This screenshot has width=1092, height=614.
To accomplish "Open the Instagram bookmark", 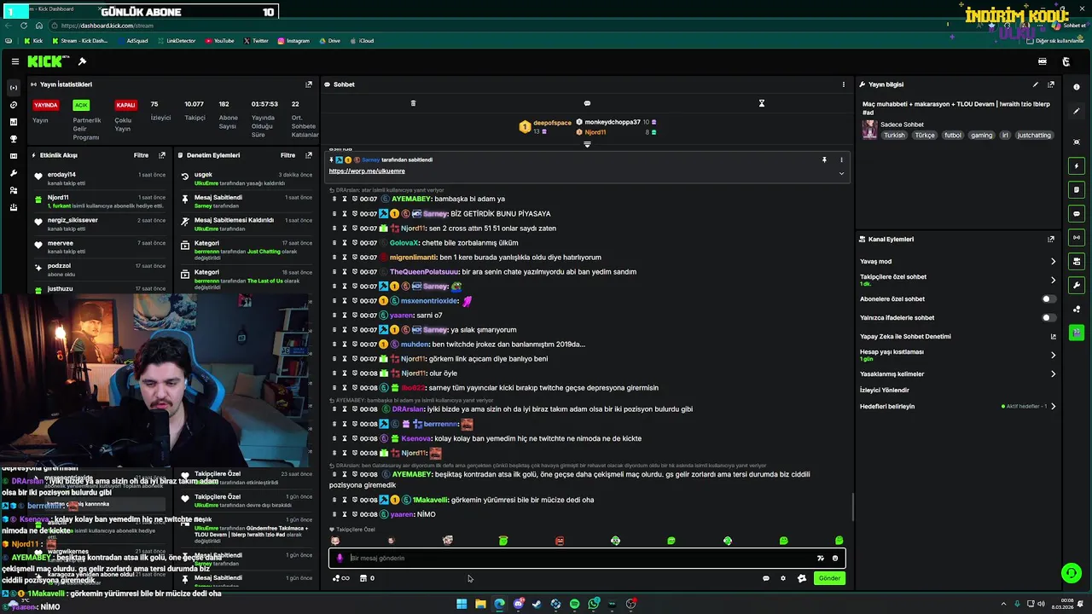I will pos(293,41).
